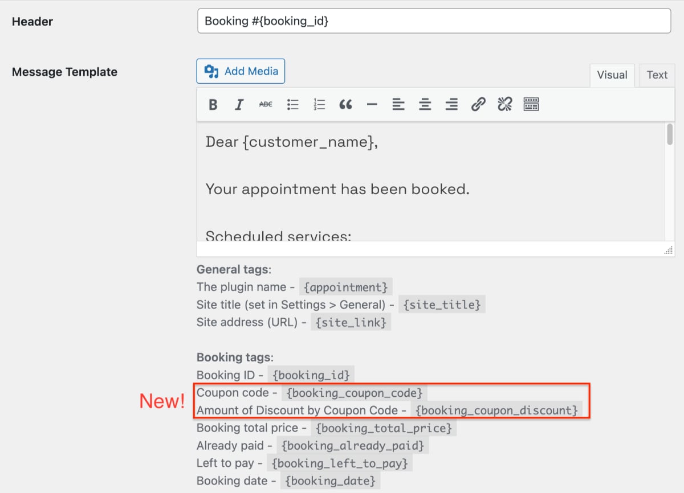
Task: Click the 'Scheduled services:' line in editor
Action: (278, 235)
